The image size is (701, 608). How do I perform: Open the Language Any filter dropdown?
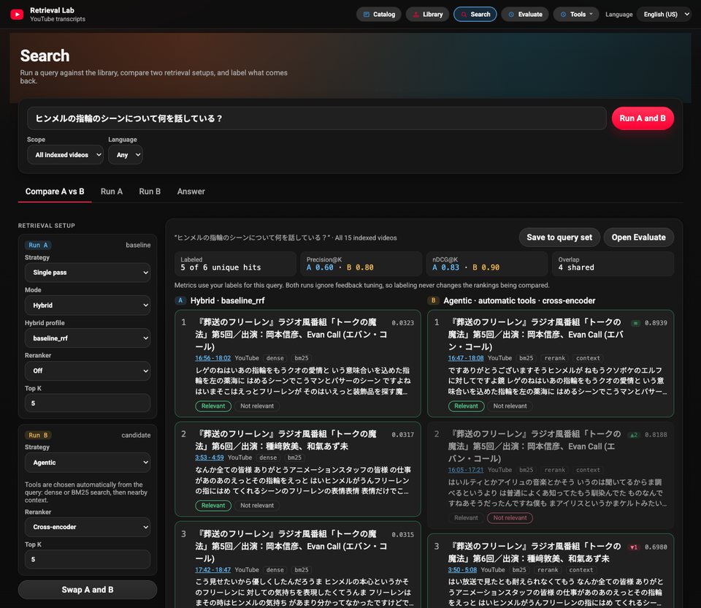[126, 155]
